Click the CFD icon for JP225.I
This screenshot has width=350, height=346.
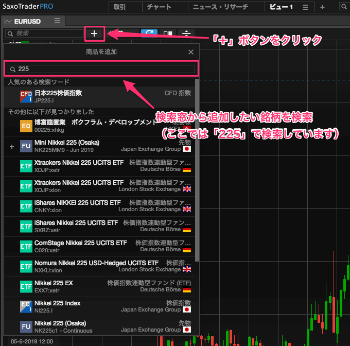coord(26,97)
